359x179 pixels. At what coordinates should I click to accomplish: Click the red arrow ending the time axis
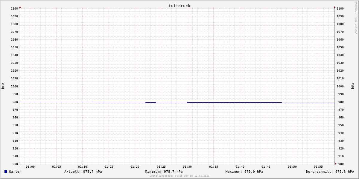click(x=336, y=164)
